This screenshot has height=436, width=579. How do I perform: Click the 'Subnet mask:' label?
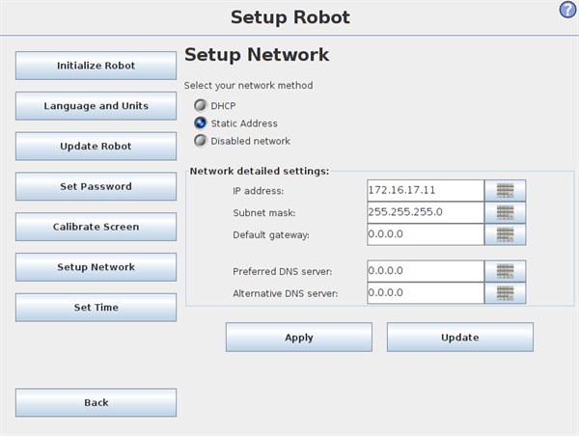click(x=264, y=213)
